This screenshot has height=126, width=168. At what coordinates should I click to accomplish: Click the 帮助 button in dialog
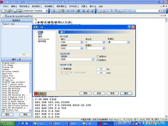pyautogui.click(x=85, y=93)
